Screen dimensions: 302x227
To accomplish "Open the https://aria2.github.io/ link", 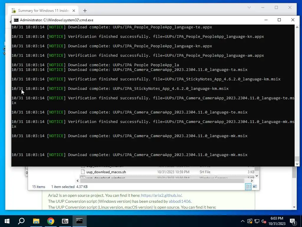I will pos(161,195).
